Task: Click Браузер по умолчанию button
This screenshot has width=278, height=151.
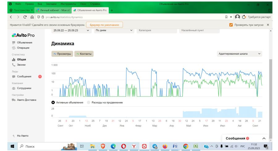Action: 104,25
